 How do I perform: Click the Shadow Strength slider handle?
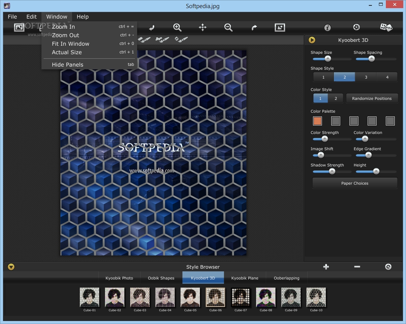[332, 171]
